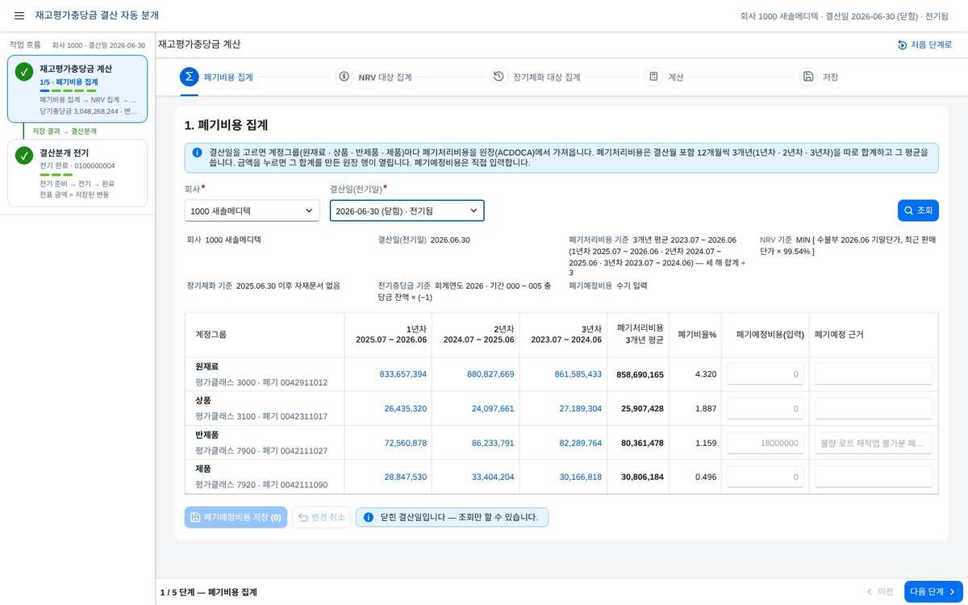Click the info icon beside 닫힌 결산일입니다
The width and height of the screenshot is (968, 605).
pyautogui.click(x=368, y=517)
